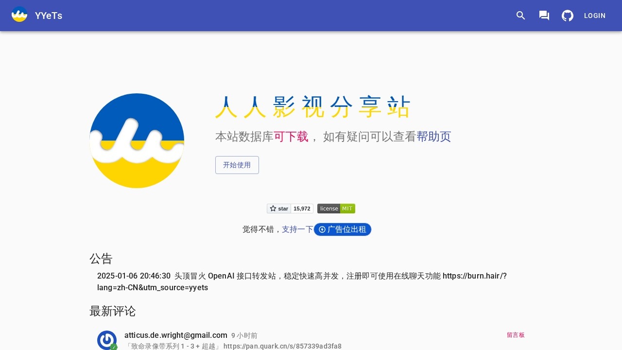
Task: Click the commenter's avatar icon
Action: [107, 340]
